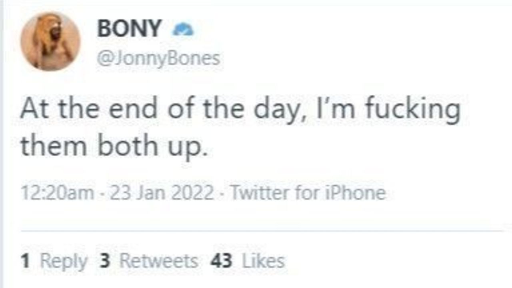Screen dimensions: 512x288
Task: Click the 23 Jan 2022 date
Action: pyautogui.click(x=162, y=193)
